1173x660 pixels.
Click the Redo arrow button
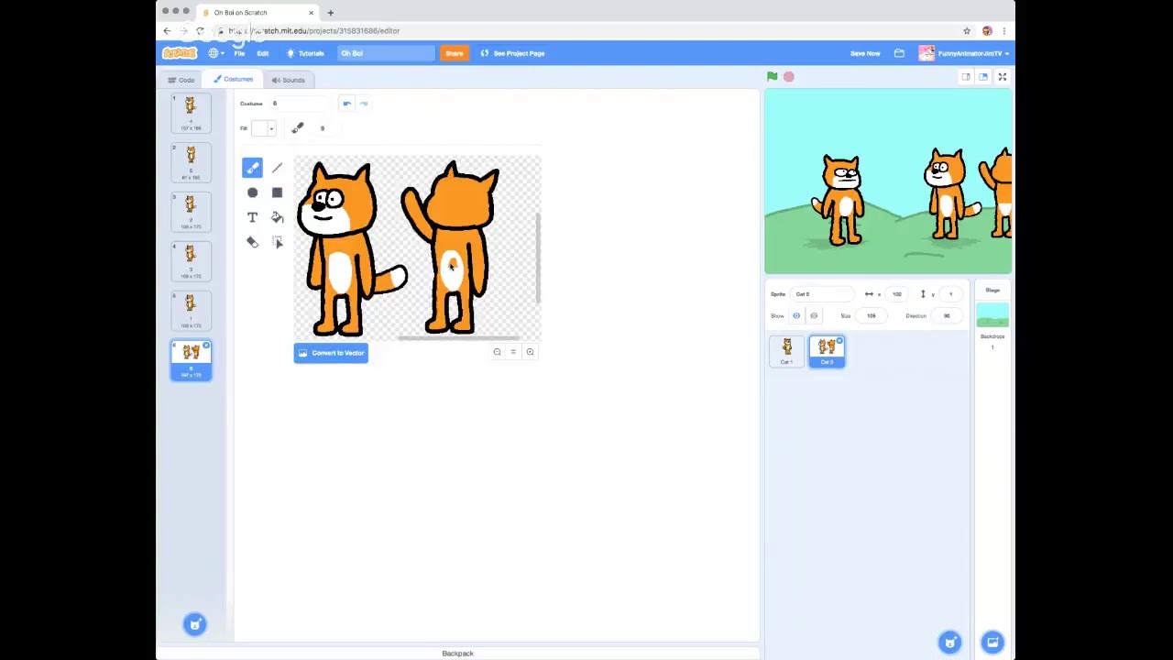363,104
